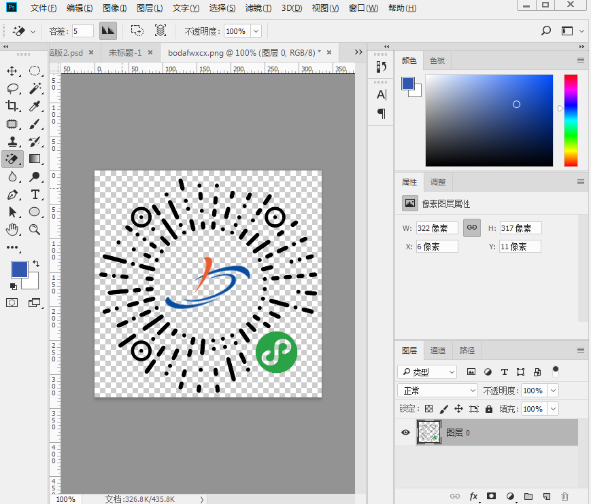This screenshot has width=591, height=504.
Task: Select the Elliptical Marquee tool
Action: pos(35,71)
